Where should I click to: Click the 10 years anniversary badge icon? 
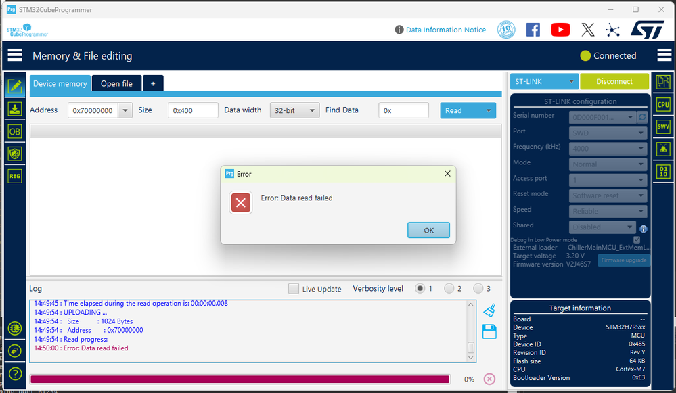click(506, 30)
